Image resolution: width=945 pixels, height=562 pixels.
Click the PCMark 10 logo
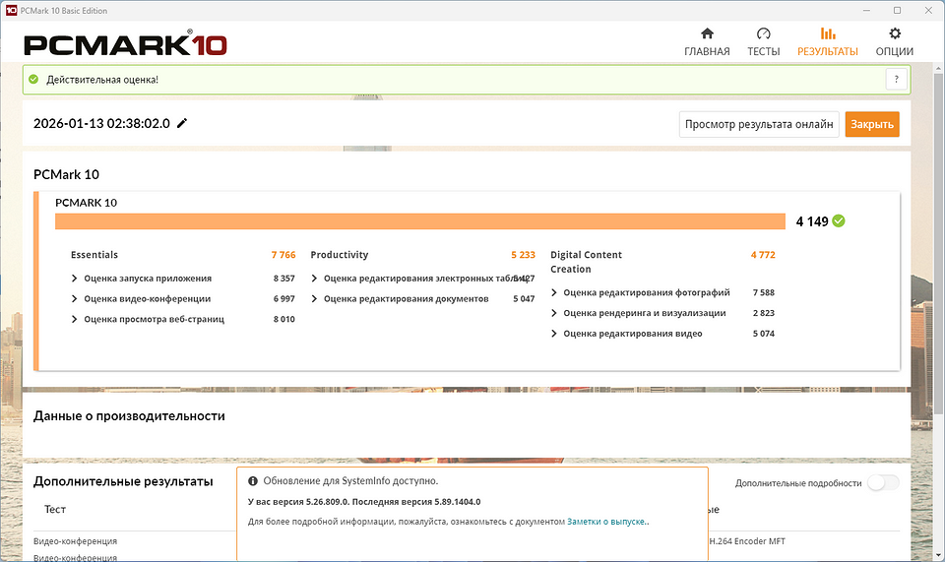point(125,44)
